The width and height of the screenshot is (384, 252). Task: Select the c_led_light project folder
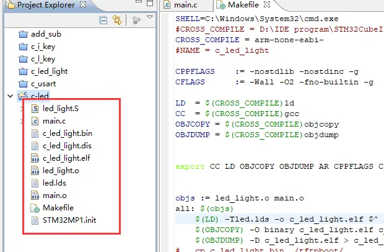point(49,71)
